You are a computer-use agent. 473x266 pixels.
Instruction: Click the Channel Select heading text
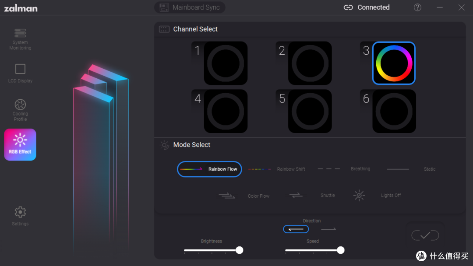(195, 29)
